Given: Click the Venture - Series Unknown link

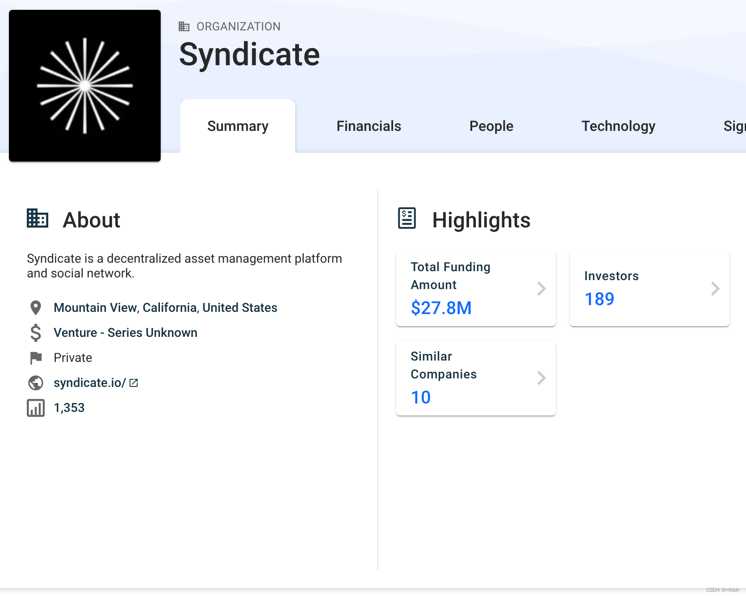Looking at the screenshot, I should [126, 333].
